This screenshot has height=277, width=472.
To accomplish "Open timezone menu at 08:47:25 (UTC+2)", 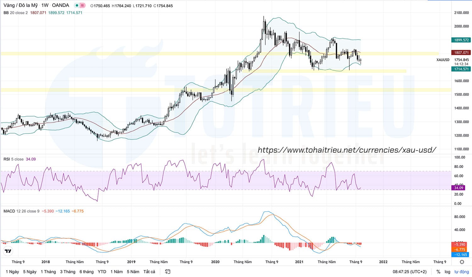I will tap(409, 272).
